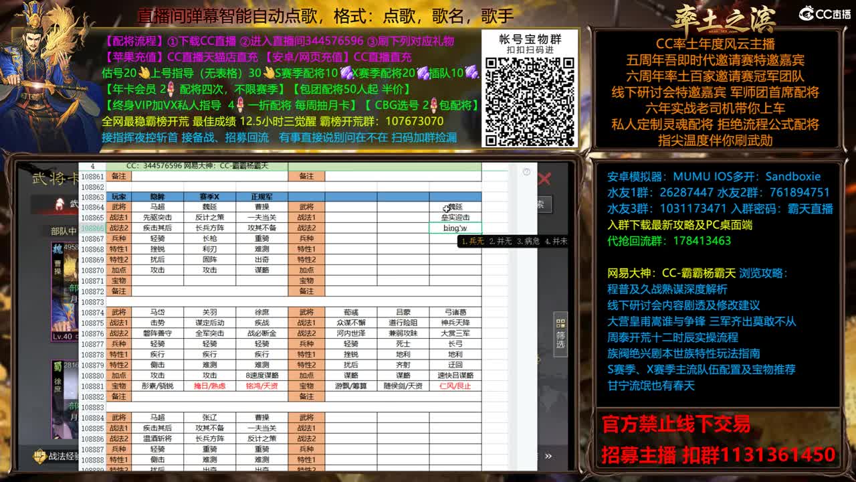Image resolution: width=856 pixels, height=482 pixels.
Task: Select cell 利刃
Action: point(209,249)
